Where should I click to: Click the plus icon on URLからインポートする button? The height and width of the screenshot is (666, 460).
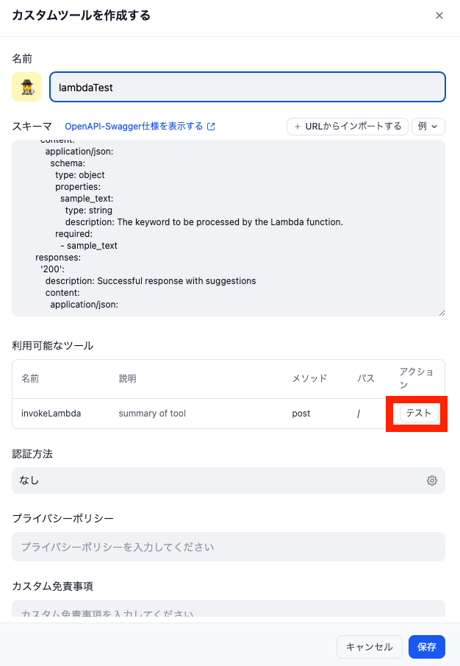click(x=295, y=126)
